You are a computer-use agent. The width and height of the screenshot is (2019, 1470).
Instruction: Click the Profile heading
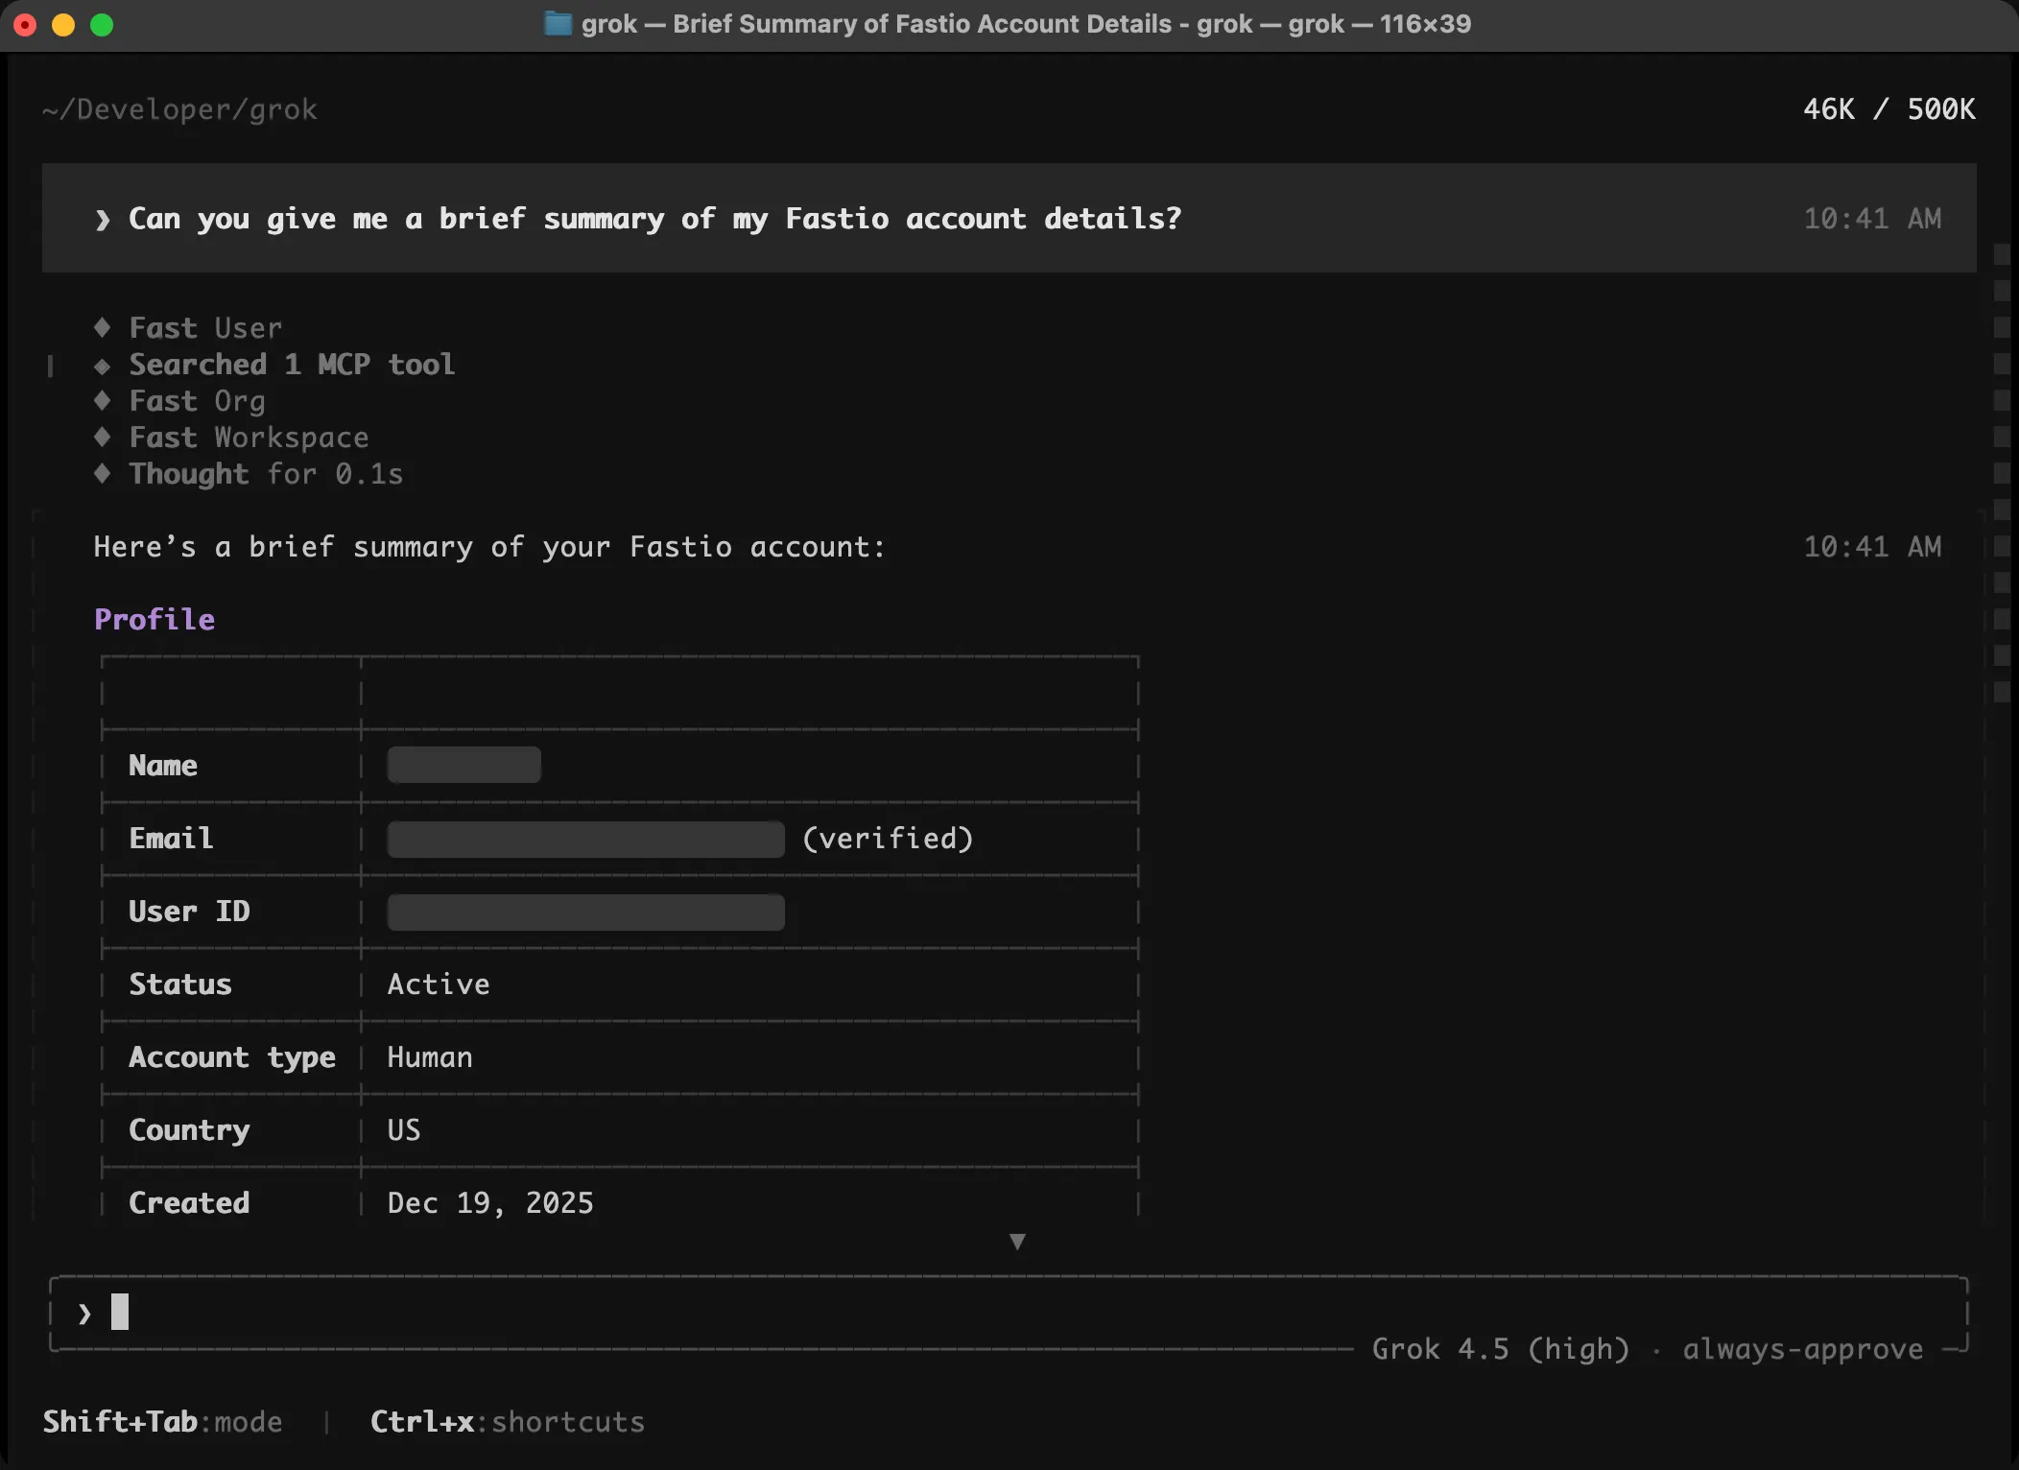point(154,620)
